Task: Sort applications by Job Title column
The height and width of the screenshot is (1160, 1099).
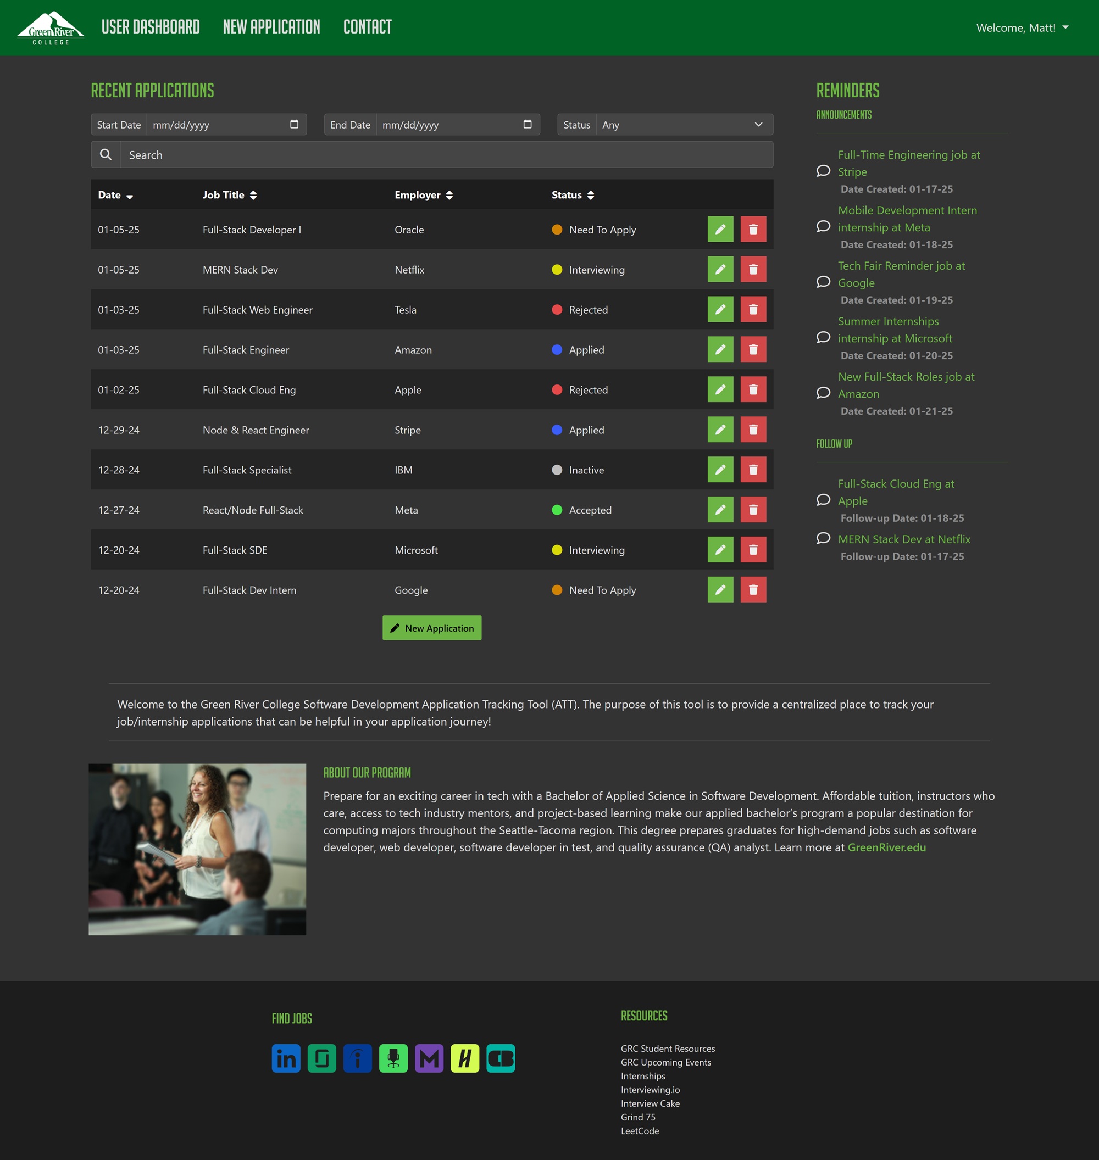Action: click(230, 195)
